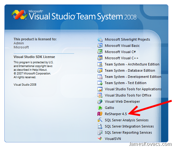Select 'SQL Server Reporting Services' text
174x148 pixels.
(x=128, y=133)
